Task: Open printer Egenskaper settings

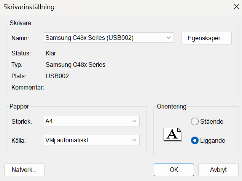Action: tap(206, 38)
